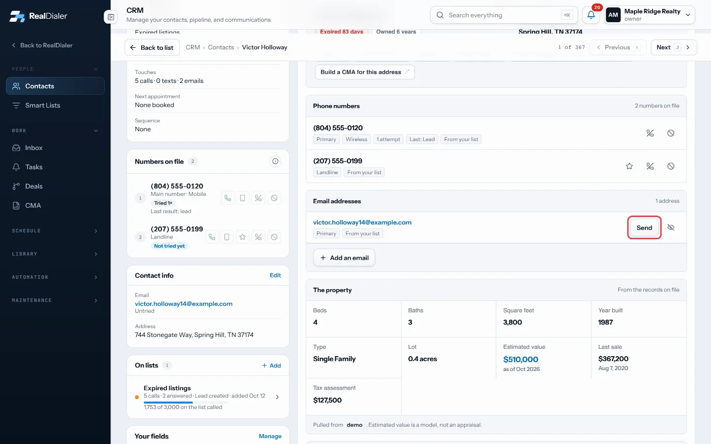Add contact to a list

(x=272, y=366)
